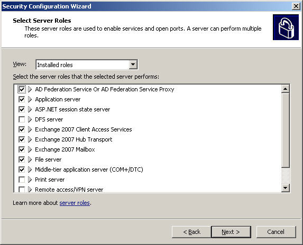Toggle Middle-tier application server checkbox
The image size is (303, 245).
[x=22, y=169]
